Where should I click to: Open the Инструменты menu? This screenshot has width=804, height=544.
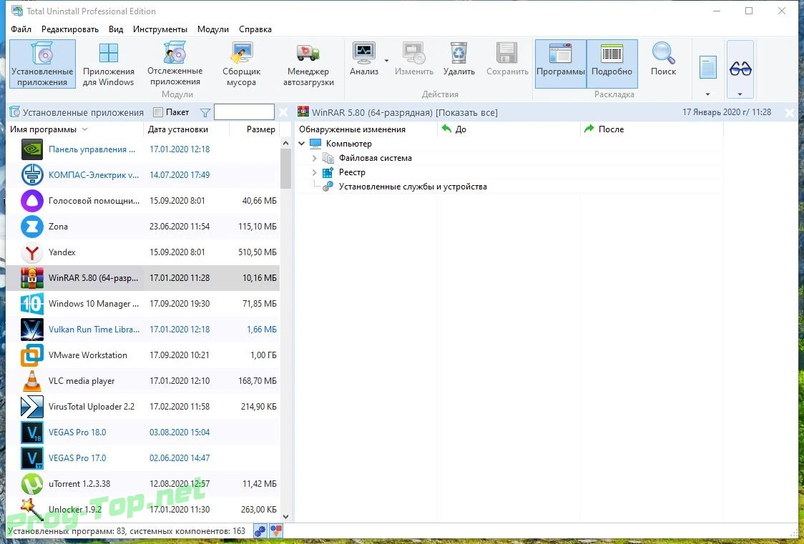(x=160, y=29)
